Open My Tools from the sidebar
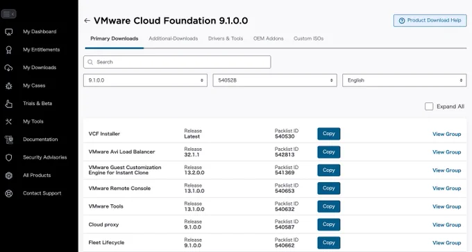The height and width of the screenshot is (252, 472). pyautogui.click(x=33, y=121)
